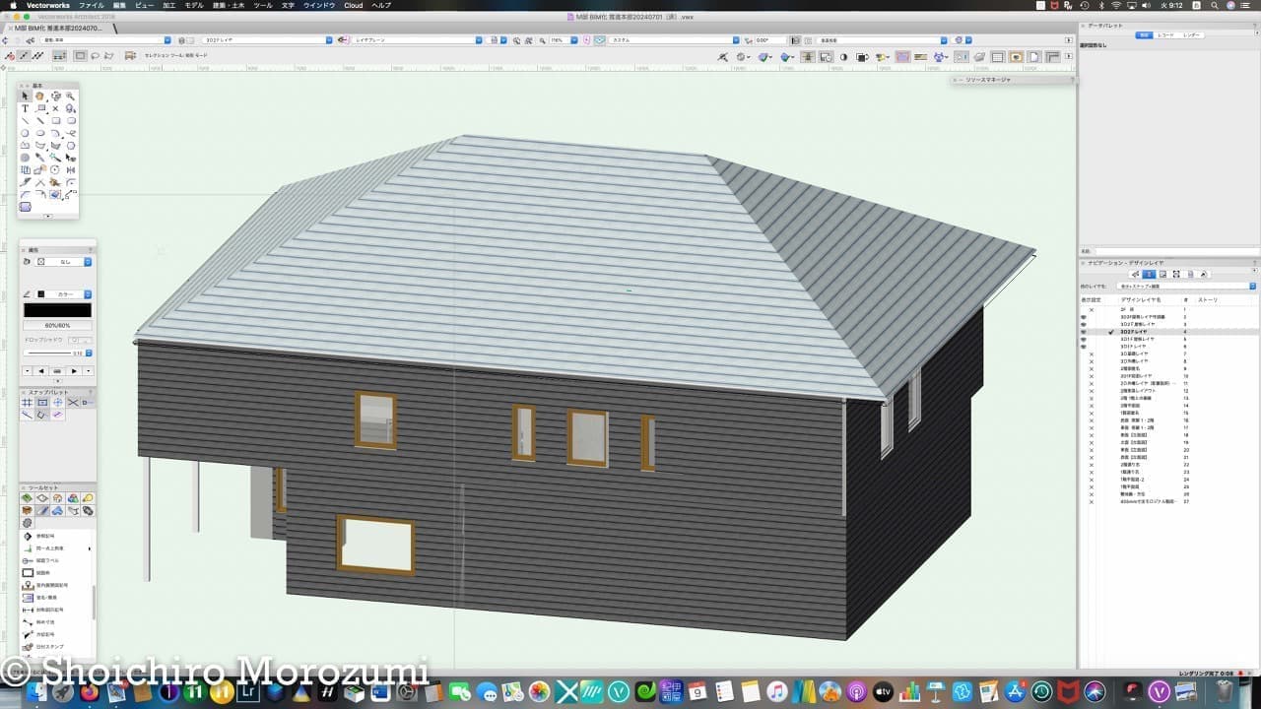Select the Text tool in the Basic palette
The image size is (1261, 709).
(26, 108)
